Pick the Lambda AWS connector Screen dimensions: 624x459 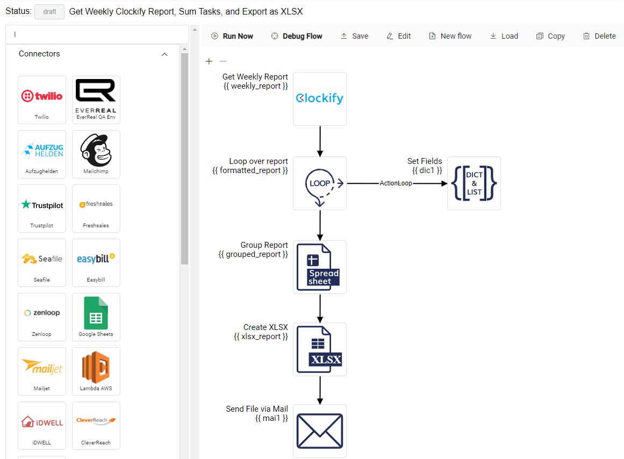(96, 371)
